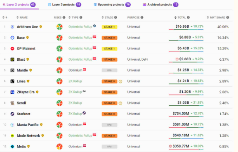Click the shield badge beside Mantle
Screen dimensions: 238x152
coord(31,70)
